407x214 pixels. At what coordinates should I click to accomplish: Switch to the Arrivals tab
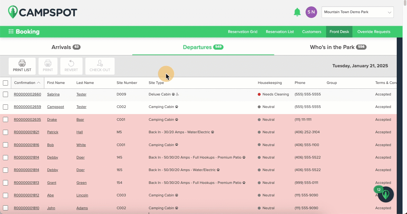(66, 47)
